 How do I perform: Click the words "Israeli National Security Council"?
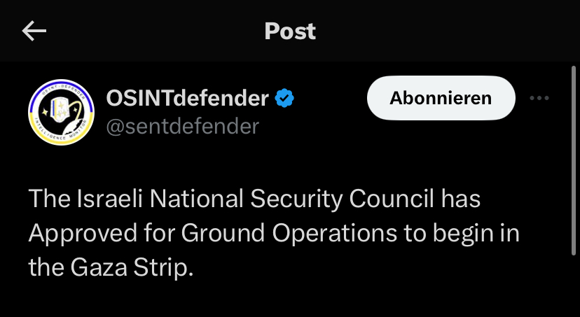click(x=217, y=199)
